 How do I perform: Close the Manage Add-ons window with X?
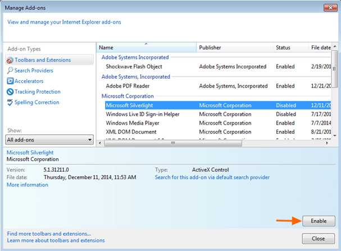coord(330,8)
